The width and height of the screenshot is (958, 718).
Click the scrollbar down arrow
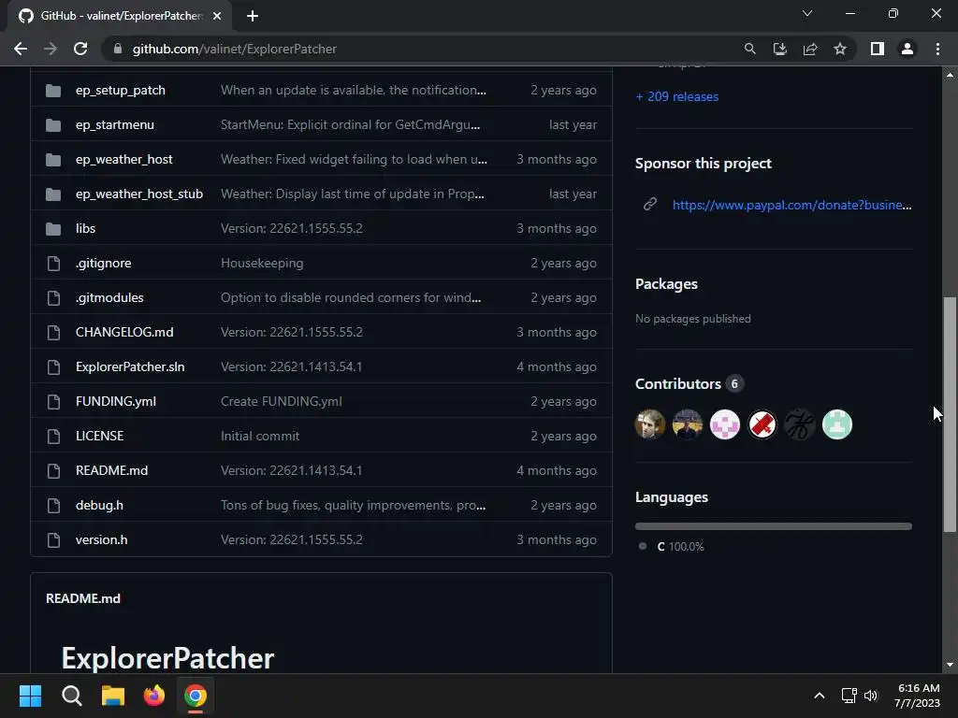coord(950,665)
